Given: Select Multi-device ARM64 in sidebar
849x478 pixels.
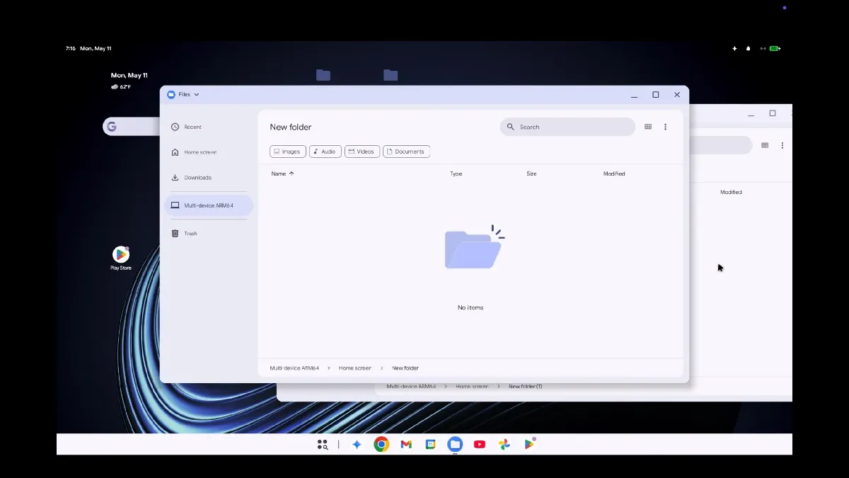Looking at the screenshot, I should coord(209,205).
